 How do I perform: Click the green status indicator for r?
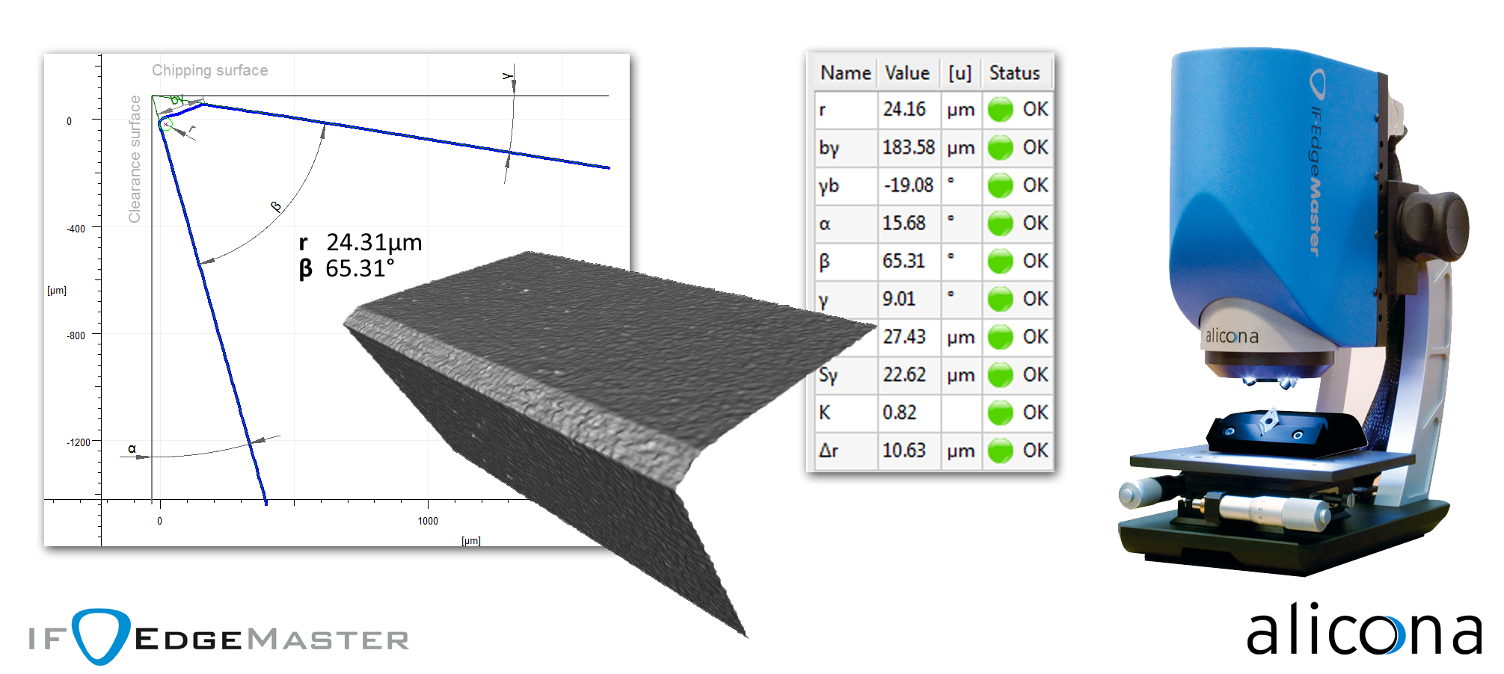coord(1000,110)
